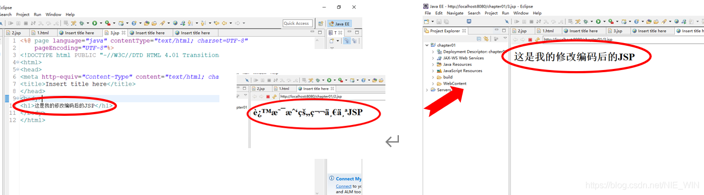Open the Run menu in left Eclipse window
Screen dimensions: 704x195
click(x=37, y=15)
